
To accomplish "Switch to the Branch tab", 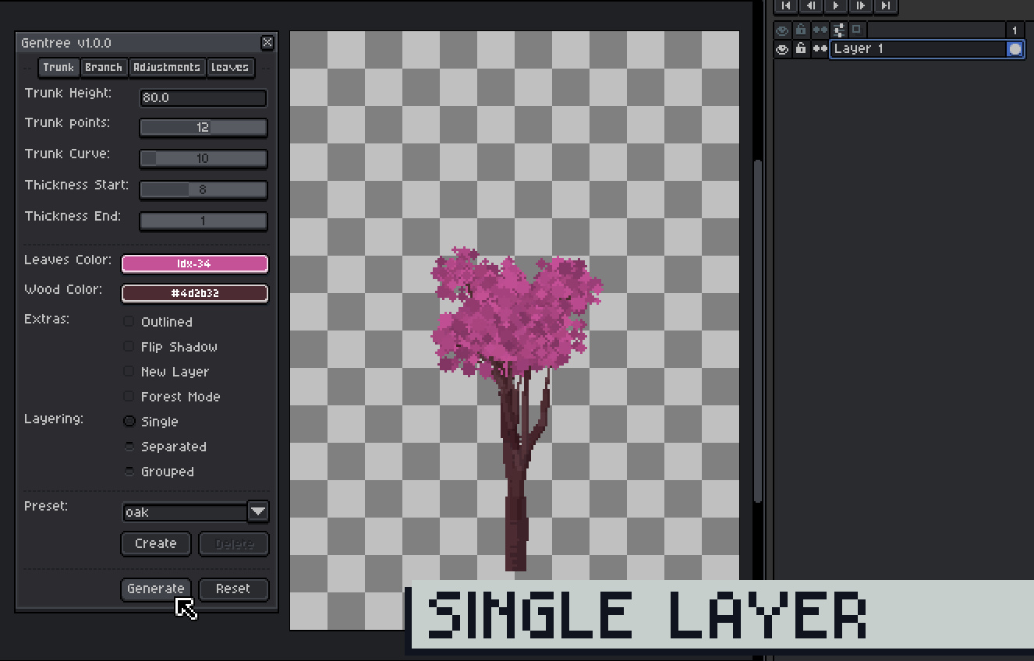I will (x=104, y=68).
